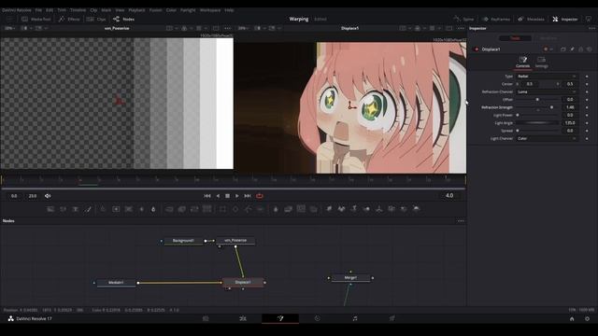Open the Effects library panel
Viewport: 598px width, 336px height.
pos(69,19)
